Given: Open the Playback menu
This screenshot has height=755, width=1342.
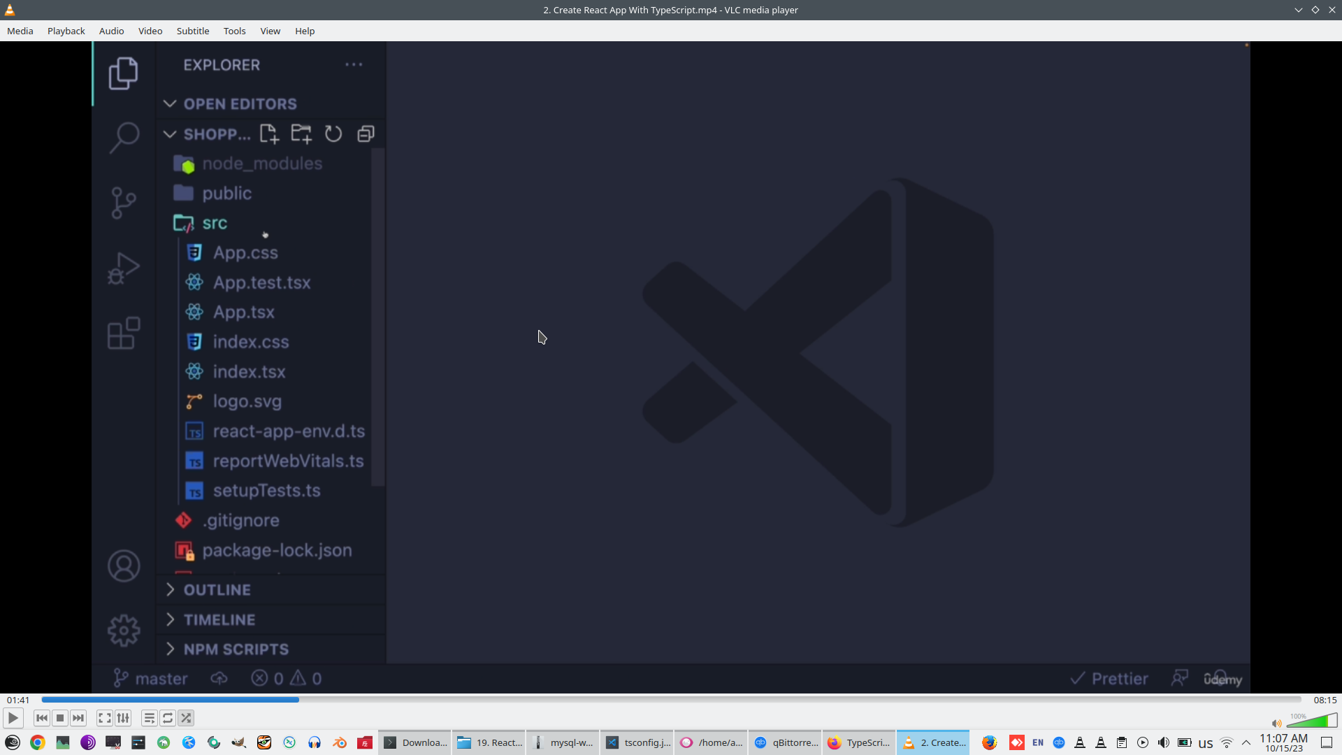Looking at the screenshot, I should pyautogui.click(x=66, y=31).
